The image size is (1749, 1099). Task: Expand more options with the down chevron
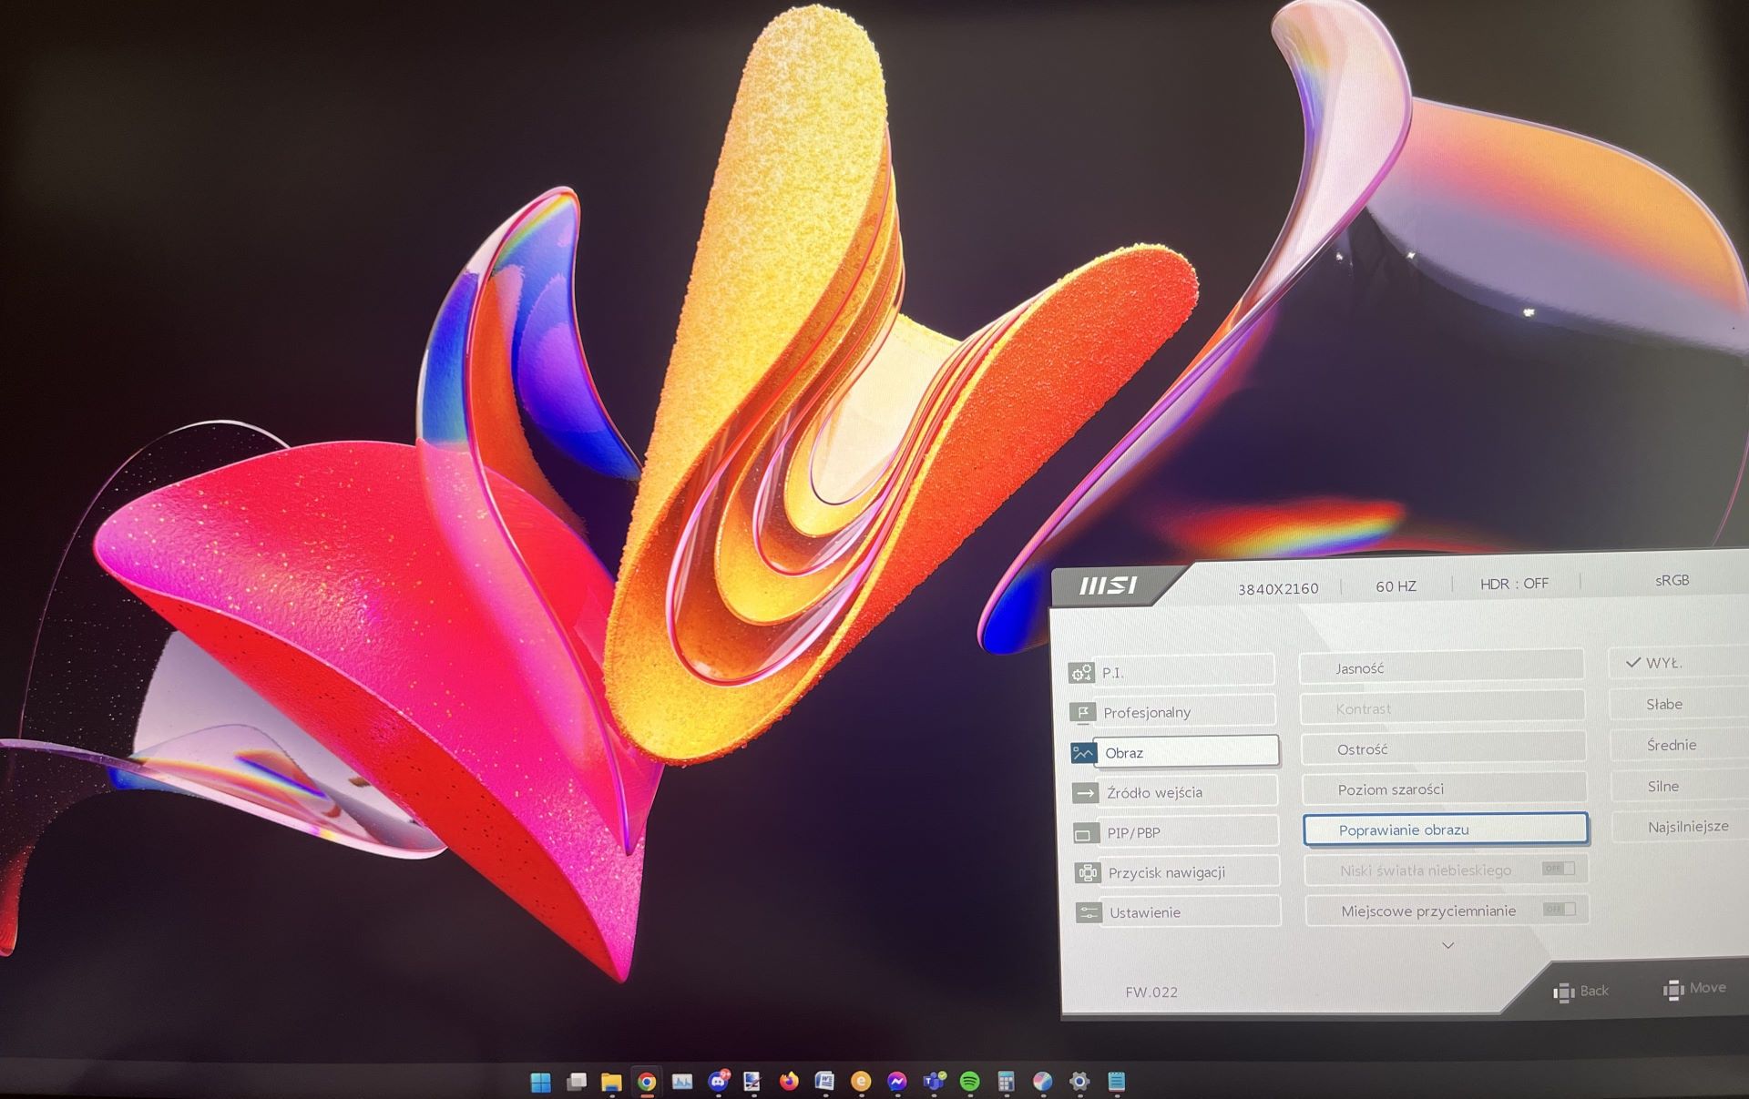pos(1447,945)
